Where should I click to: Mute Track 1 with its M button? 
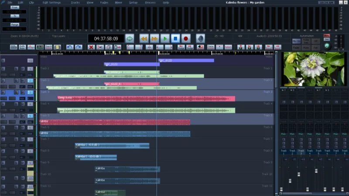(x=23, y=69)
